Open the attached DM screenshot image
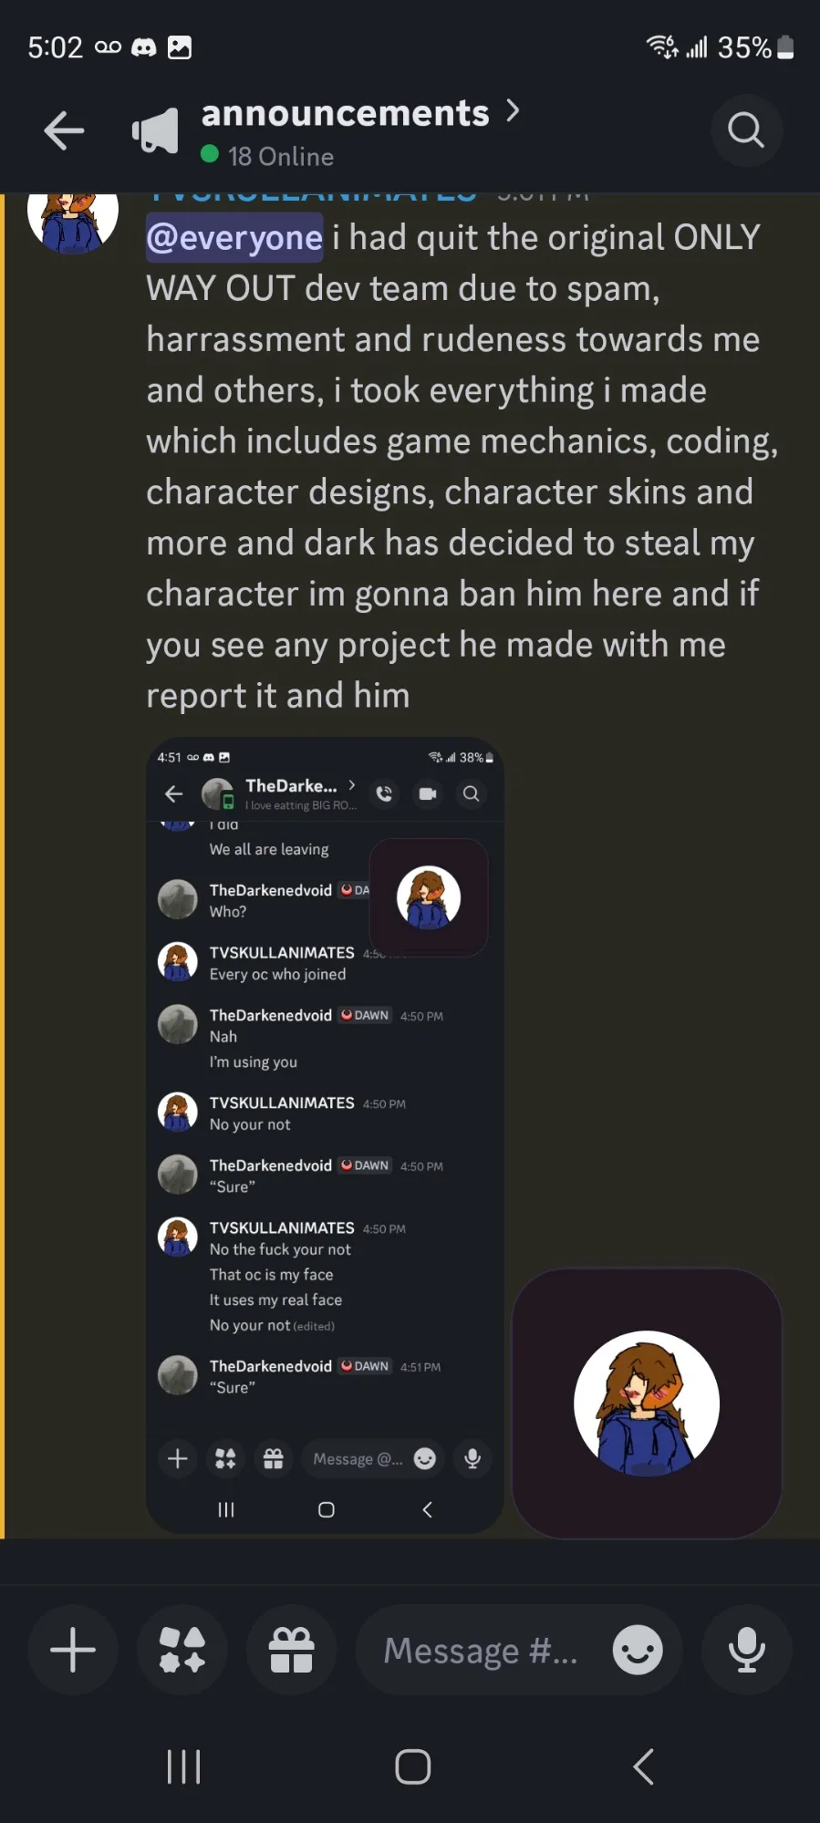The height and width of the screenshot is (1823, 820). tap(325, 1134)
